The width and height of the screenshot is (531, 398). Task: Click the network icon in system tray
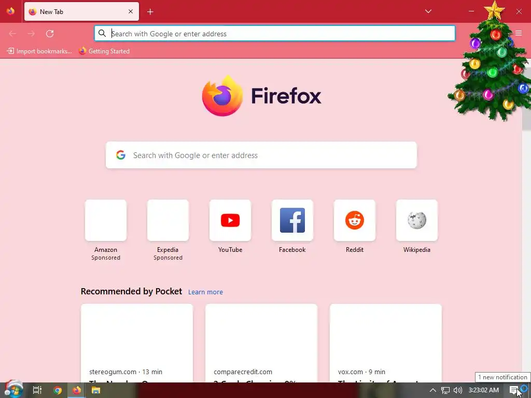pos(445,390)
